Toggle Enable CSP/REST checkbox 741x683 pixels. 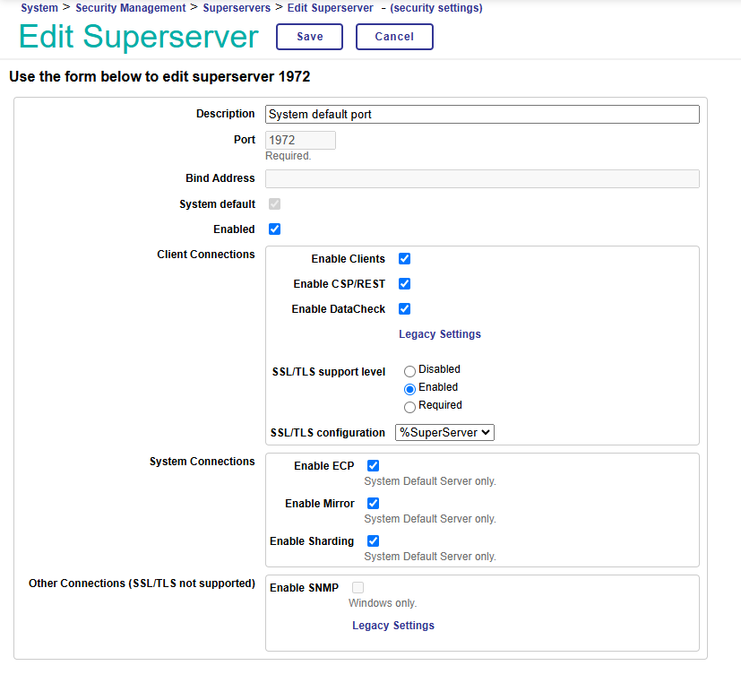[404, 284]
